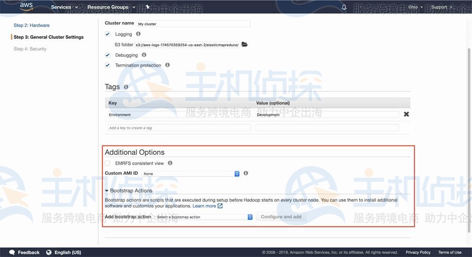Uncheck the Debugging checkbox
The image size is (472, 257).
(x=108, y=55)
